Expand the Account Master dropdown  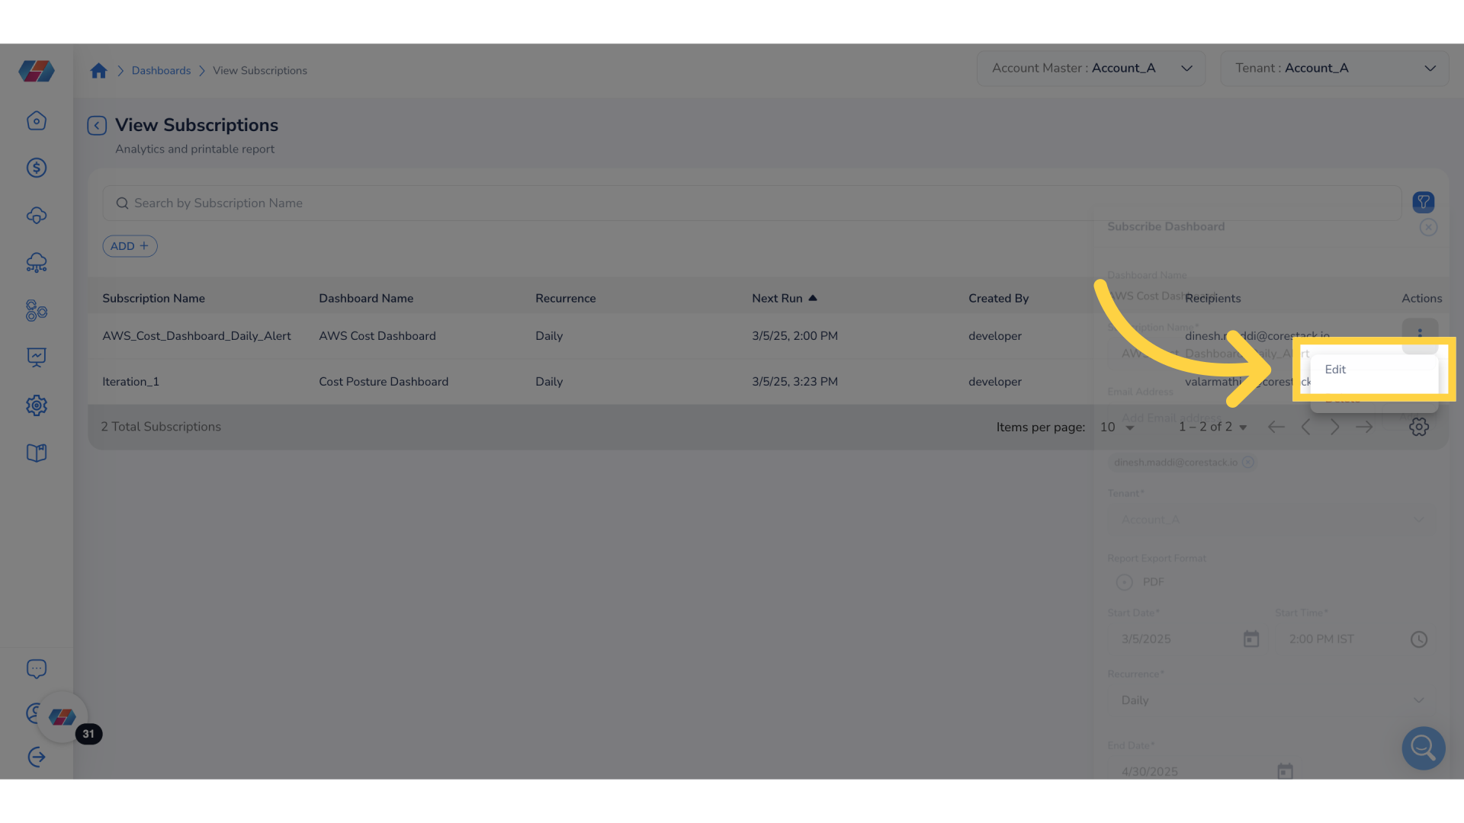[x=1091, y=69]
